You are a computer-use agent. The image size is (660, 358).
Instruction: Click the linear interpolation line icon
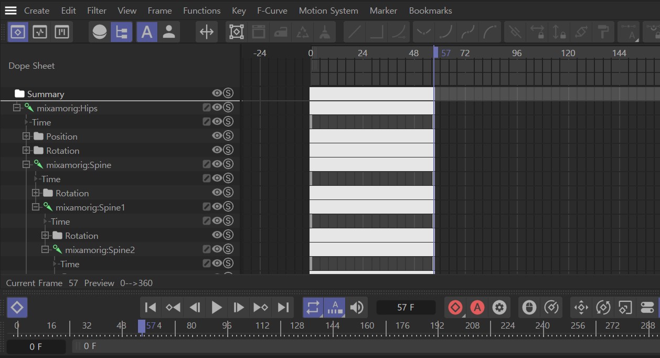pos(355,32)
